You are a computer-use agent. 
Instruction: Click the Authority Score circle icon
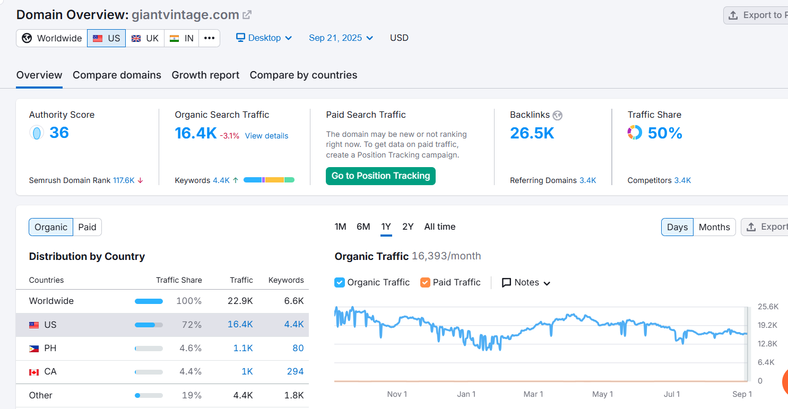tap(37, 133)
